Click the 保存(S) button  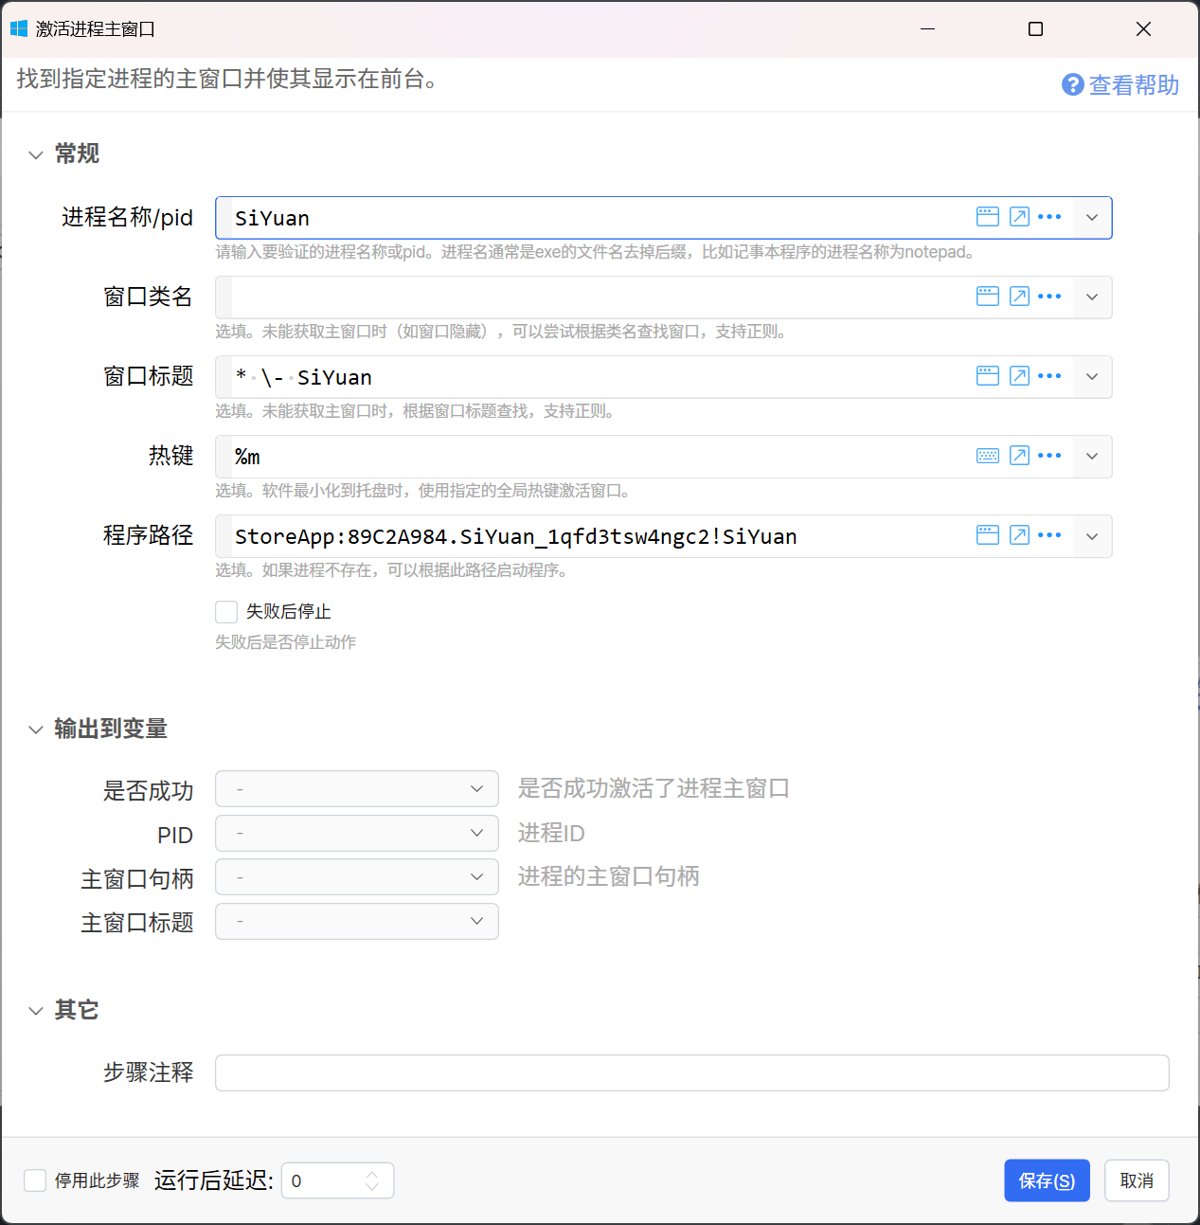point(1047,1180)
